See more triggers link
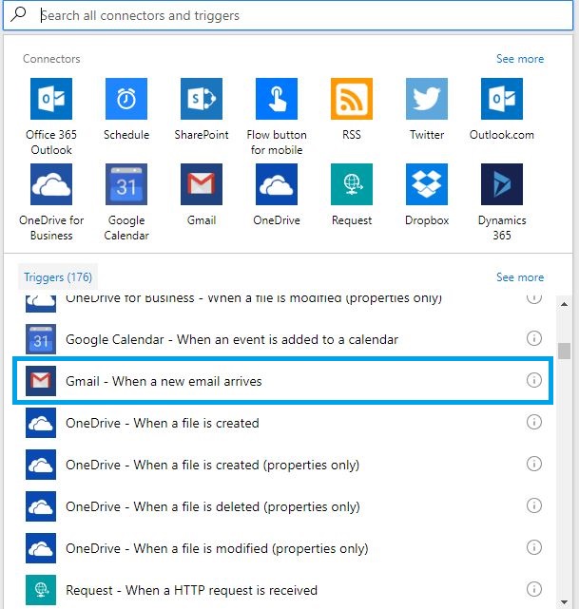579x609 pixels. pos(520,276)
